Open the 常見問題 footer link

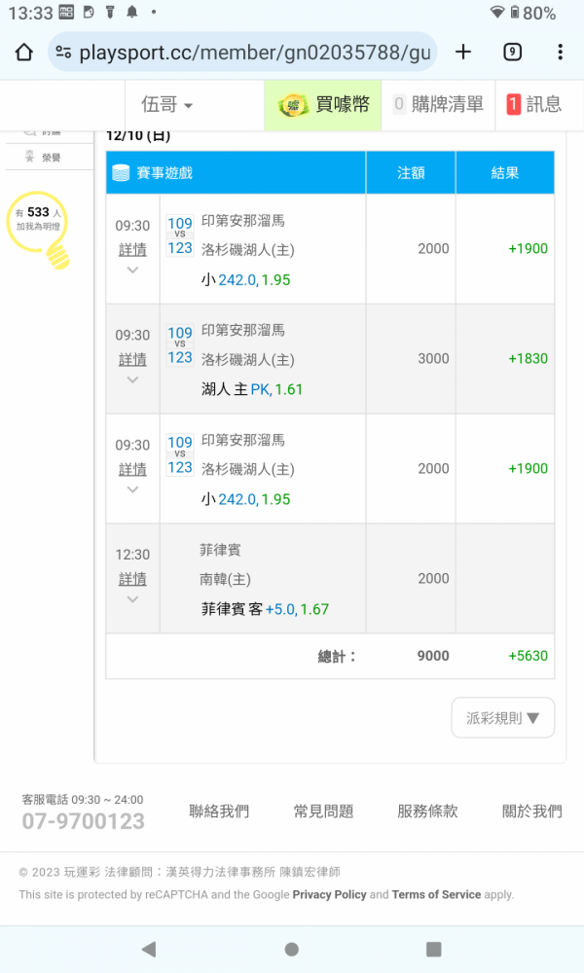point(323,811)
